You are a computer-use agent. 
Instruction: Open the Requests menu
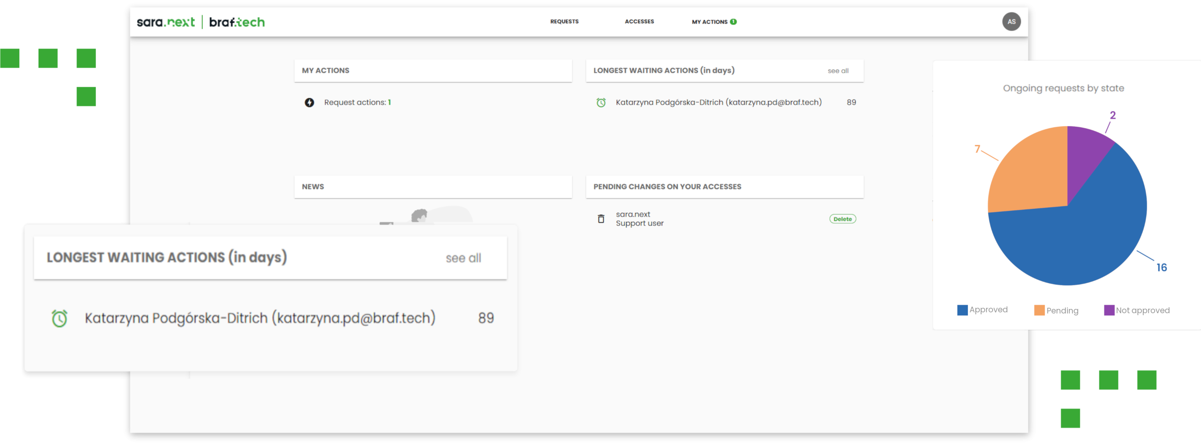tap(564, 22)
